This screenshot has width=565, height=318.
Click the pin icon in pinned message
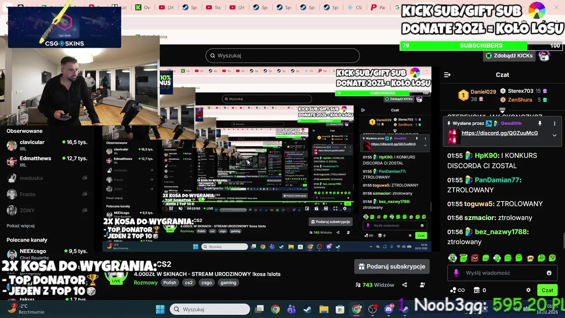pyautogui.click(x=539, y=124)
